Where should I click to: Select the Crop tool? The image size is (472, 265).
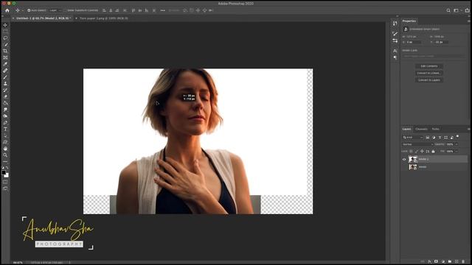[5, 51]
